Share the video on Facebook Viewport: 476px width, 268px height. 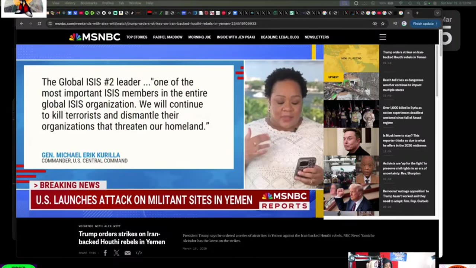(x=105, y=253)
